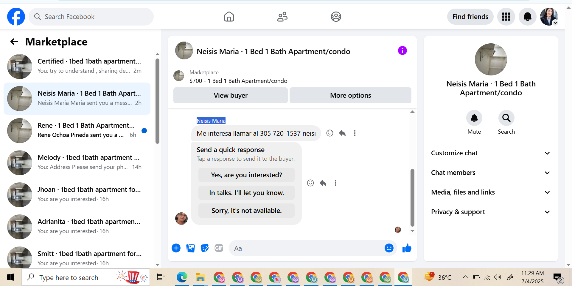Viewport: 572px width, 286px height.
Task: Open Windows Task View
Action: 161,277
